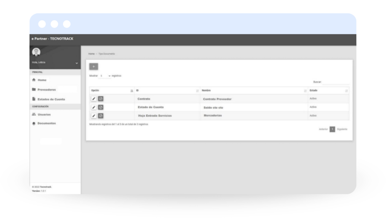Select the Mercaderías name cell

(x=213, y=115)
